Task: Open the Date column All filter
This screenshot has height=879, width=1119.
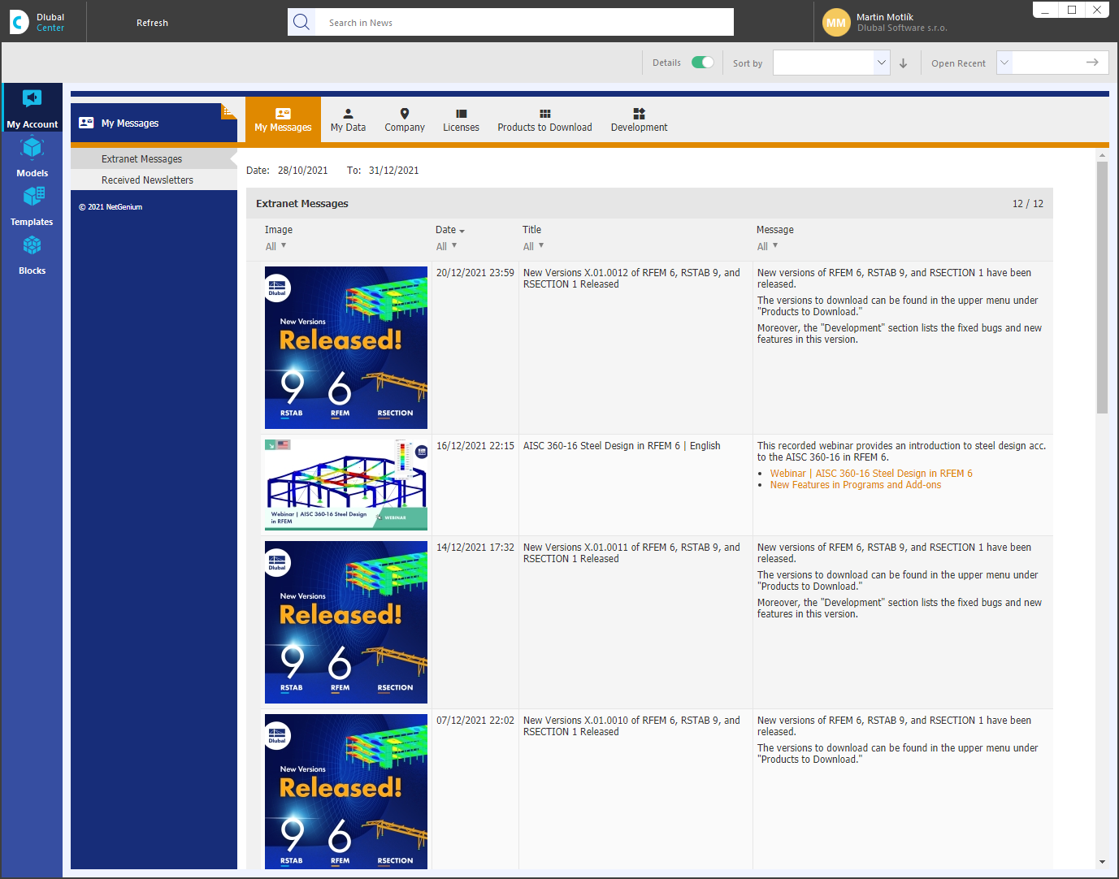Action: pos(447,246)
